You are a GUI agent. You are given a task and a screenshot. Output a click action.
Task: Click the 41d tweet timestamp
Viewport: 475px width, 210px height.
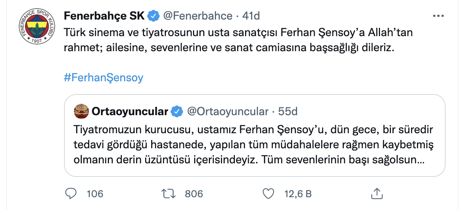pyautogui.click(x=251, y=16)
